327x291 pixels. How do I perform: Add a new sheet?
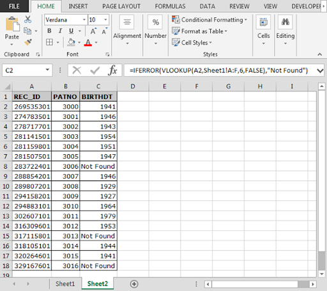[134, 284]
